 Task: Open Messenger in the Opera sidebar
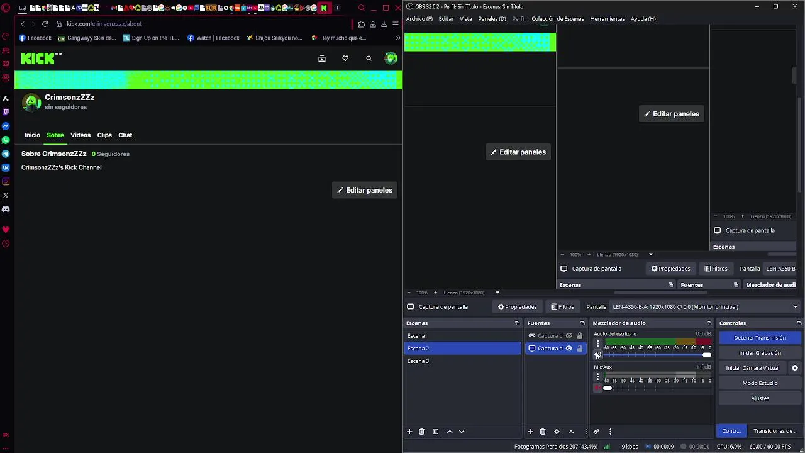tap(6, 126)
